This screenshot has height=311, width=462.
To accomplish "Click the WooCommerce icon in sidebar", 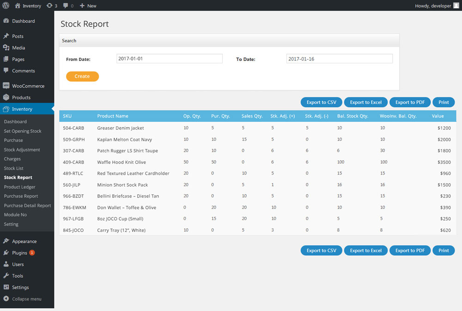I will pyautogui.click(x=6, y=86).
